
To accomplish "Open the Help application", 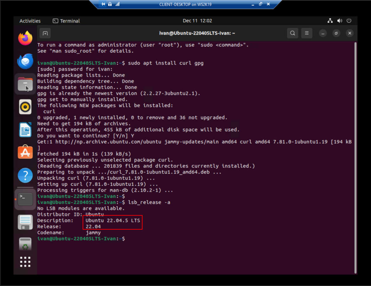I will 25,175.
